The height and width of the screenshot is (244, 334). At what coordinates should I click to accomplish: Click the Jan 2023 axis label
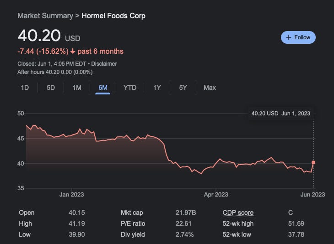click(x=71, y=195)
